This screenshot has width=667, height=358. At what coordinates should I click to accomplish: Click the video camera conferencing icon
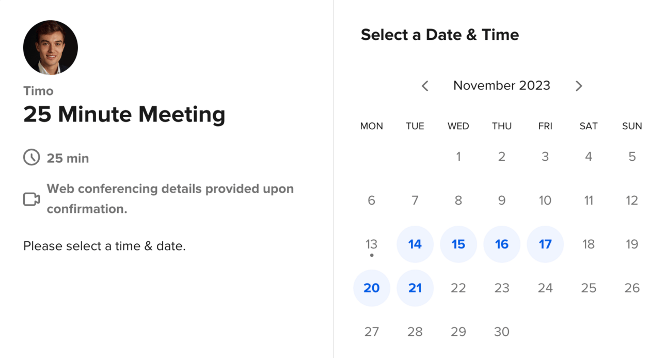31,199
